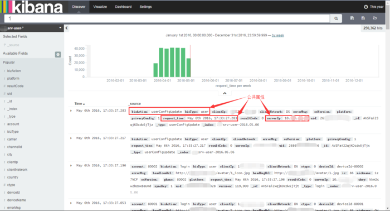Click the by week interval link

[278, 35]
